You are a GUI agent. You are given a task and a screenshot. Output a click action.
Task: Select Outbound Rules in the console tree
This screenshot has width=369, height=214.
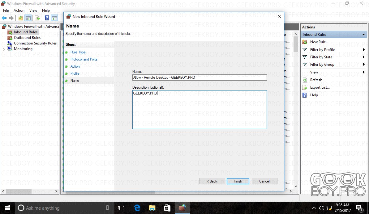(27, 38)
